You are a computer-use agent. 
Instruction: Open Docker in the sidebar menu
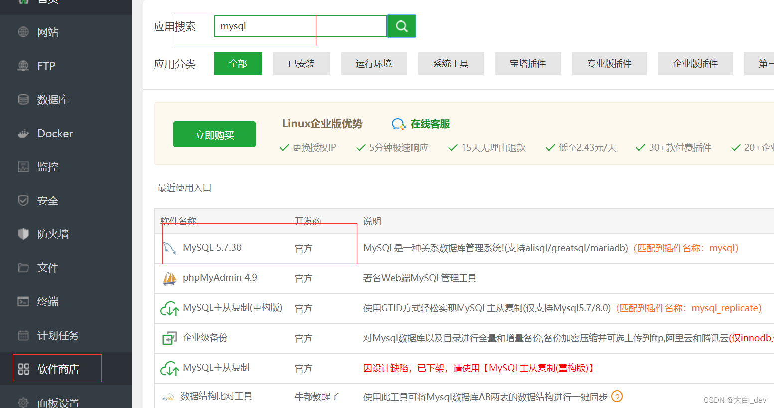55,133
